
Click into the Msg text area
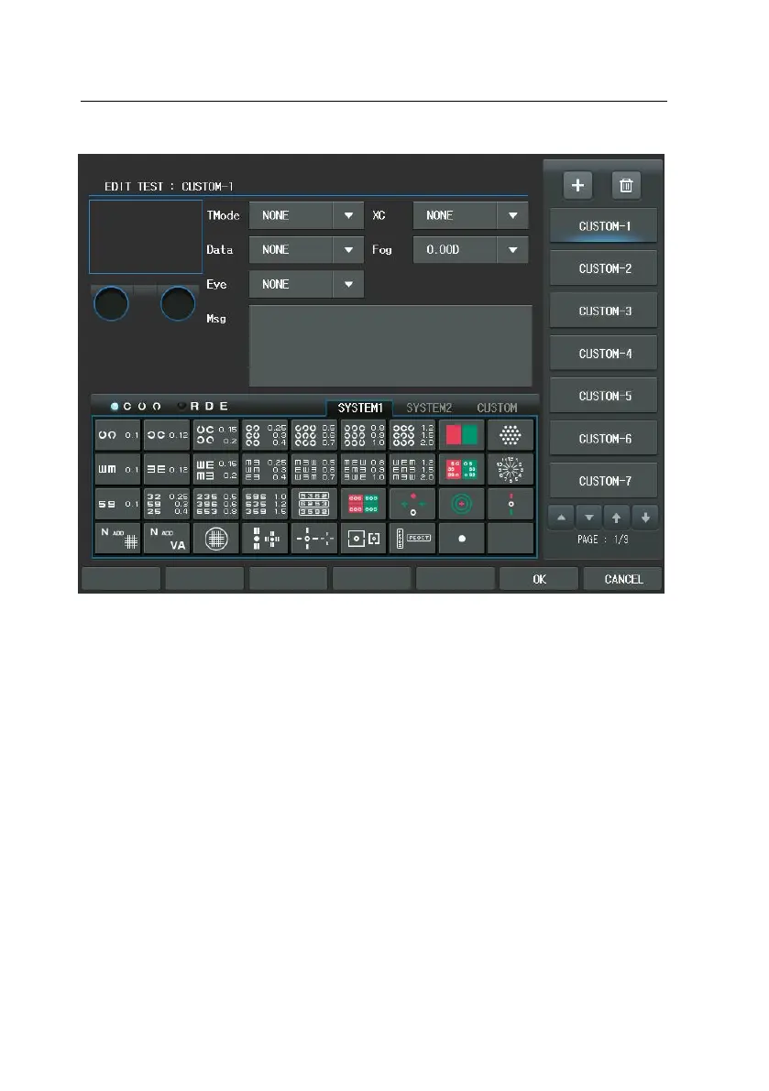click(x=390, y=346)
